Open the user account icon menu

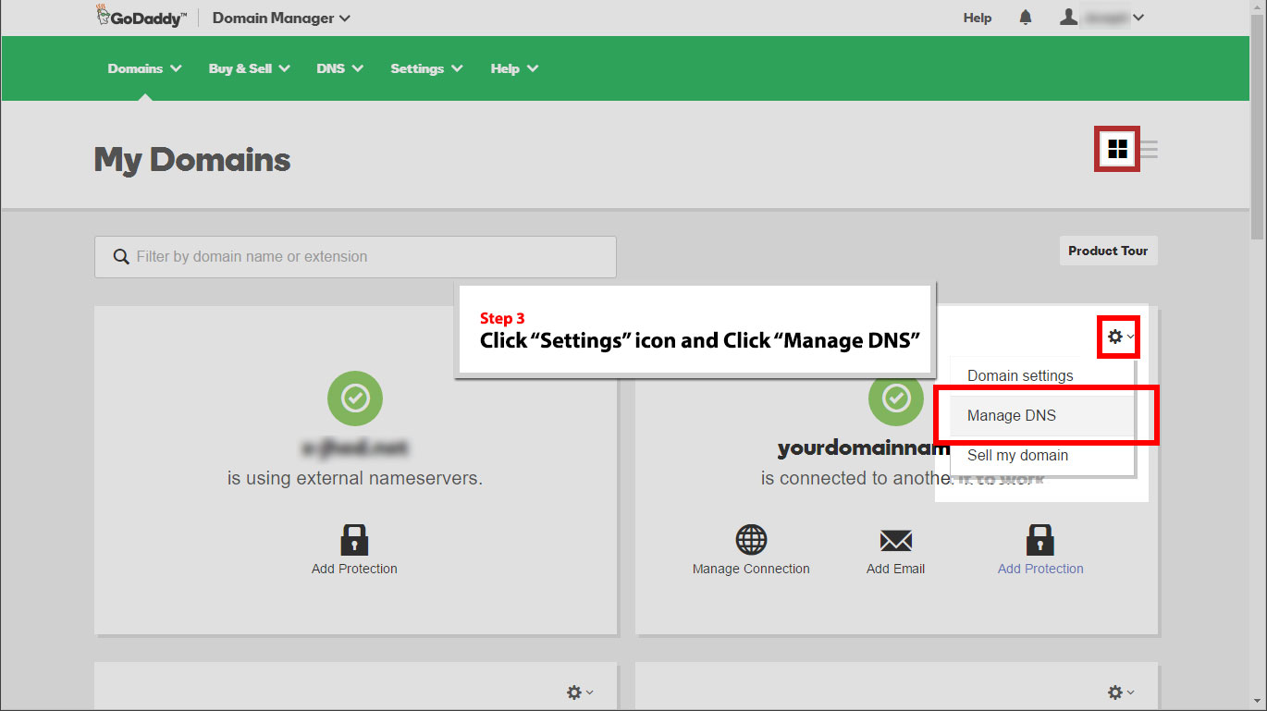(1068, 16)
